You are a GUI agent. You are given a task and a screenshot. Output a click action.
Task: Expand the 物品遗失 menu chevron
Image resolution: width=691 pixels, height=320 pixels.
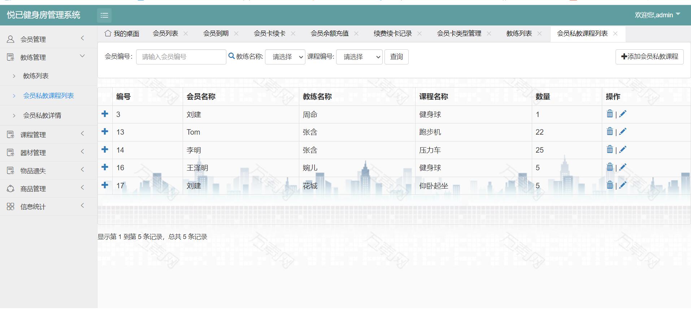pyautogui.click(x=82, y=170)
